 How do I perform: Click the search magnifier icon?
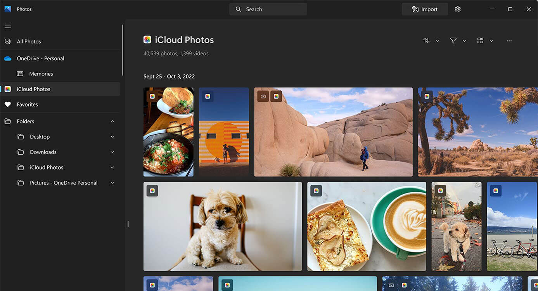(239, 9)
